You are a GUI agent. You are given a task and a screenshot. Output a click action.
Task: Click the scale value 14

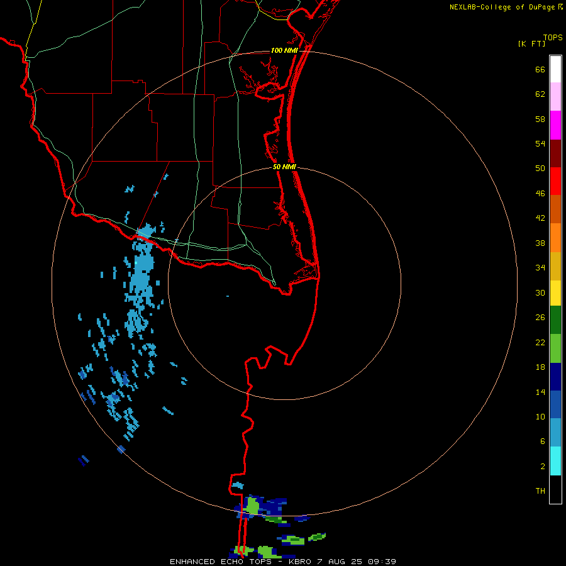tap(540, 392)
